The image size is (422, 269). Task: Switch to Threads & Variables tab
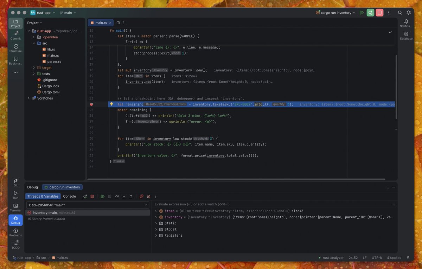tap(43, 196)
